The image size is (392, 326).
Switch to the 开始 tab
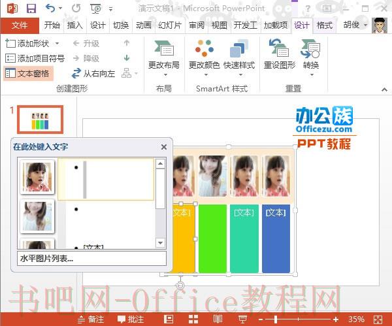click(52, 25)
